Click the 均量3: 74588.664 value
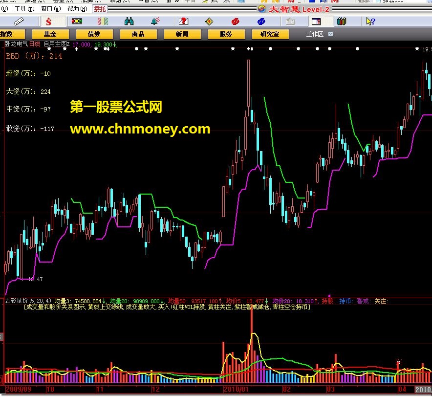 tap(80, 301)
